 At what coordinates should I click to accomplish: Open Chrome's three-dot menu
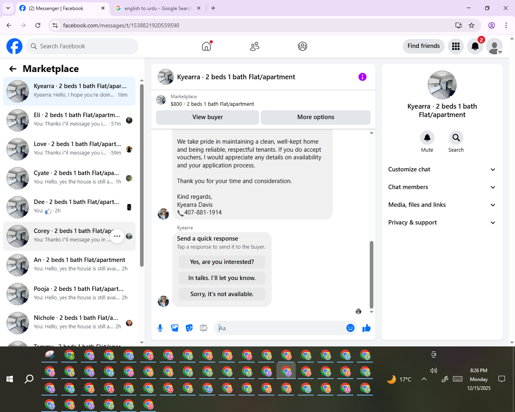pyautogui.click(x=506, y=25)
